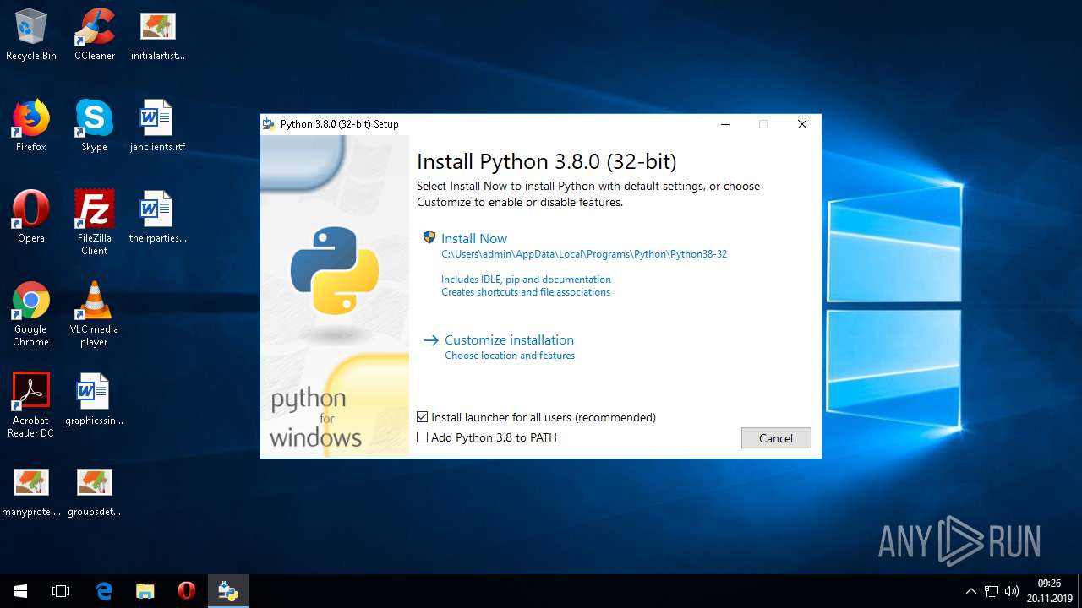Open the CCleaner desktop shortcut
The width and height of the screenshot is (1082, 608).
click(x=95, y=35)
